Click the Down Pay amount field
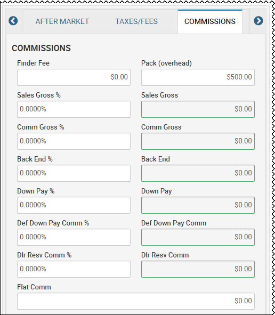Image resolution: width=275 pixels, height=315 pixels. [x=198, y=205]
